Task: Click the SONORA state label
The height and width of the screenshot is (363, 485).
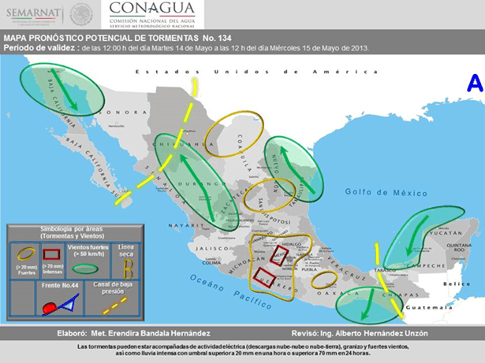Action: click(123, 113)
